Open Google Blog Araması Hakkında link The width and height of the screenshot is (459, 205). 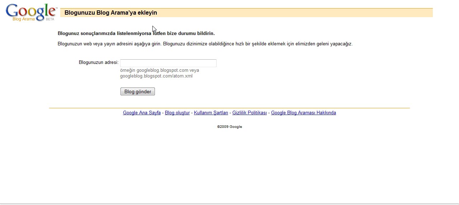pos(303,113)
